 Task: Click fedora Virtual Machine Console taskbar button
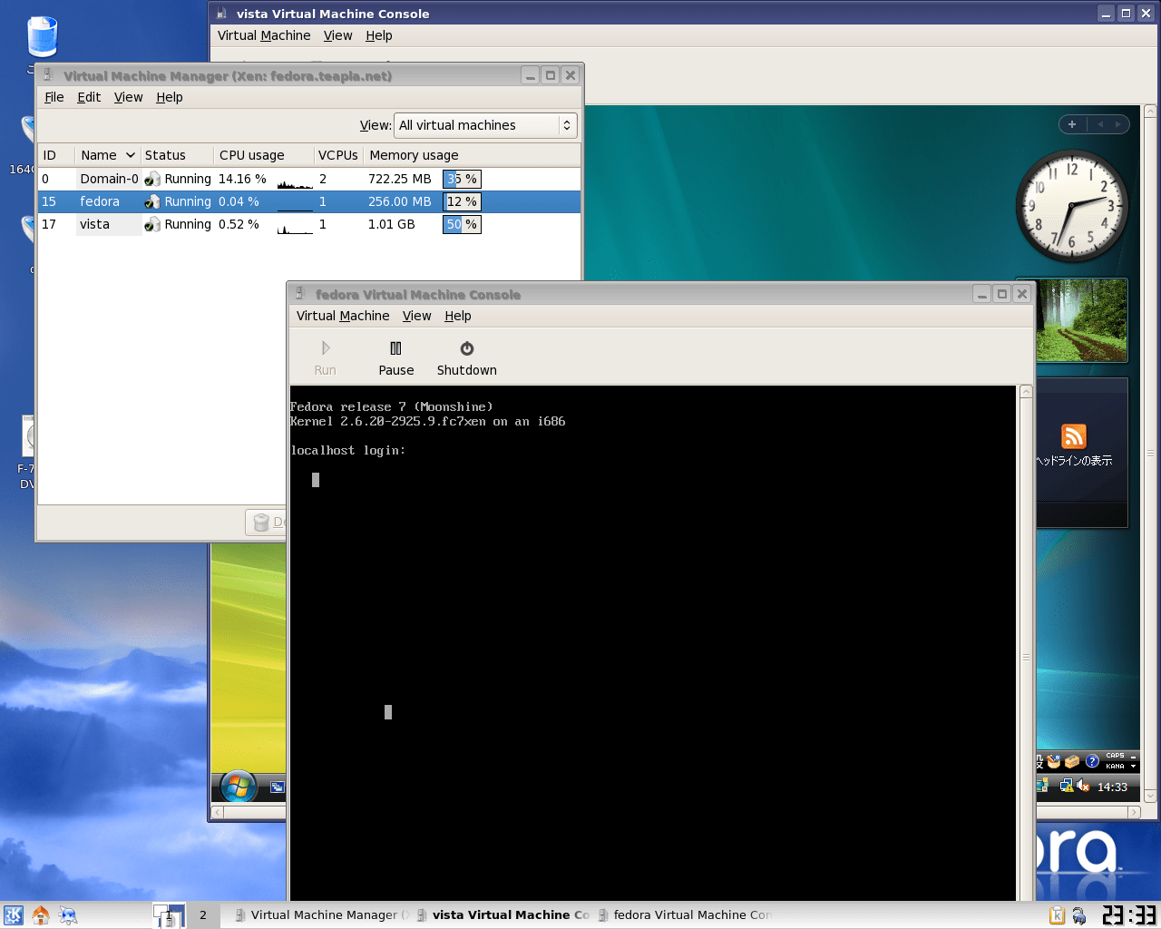684,915
